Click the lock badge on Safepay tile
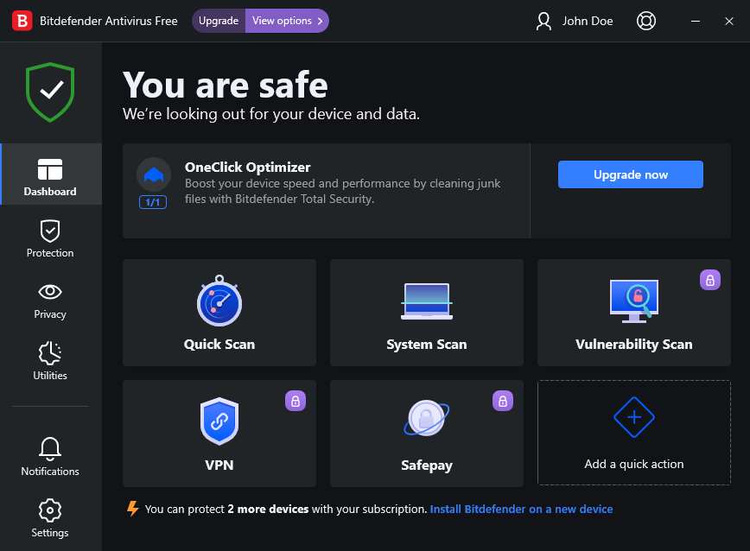The image size is (750, 551). 503,401
